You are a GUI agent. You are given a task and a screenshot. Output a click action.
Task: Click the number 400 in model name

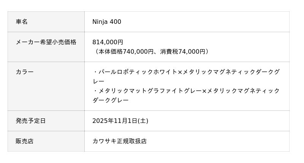tap(115, 22)
